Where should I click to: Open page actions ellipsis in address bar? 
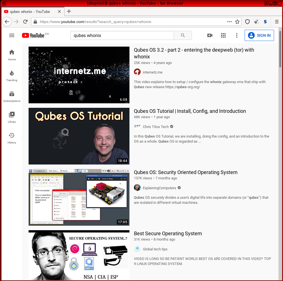229,22
